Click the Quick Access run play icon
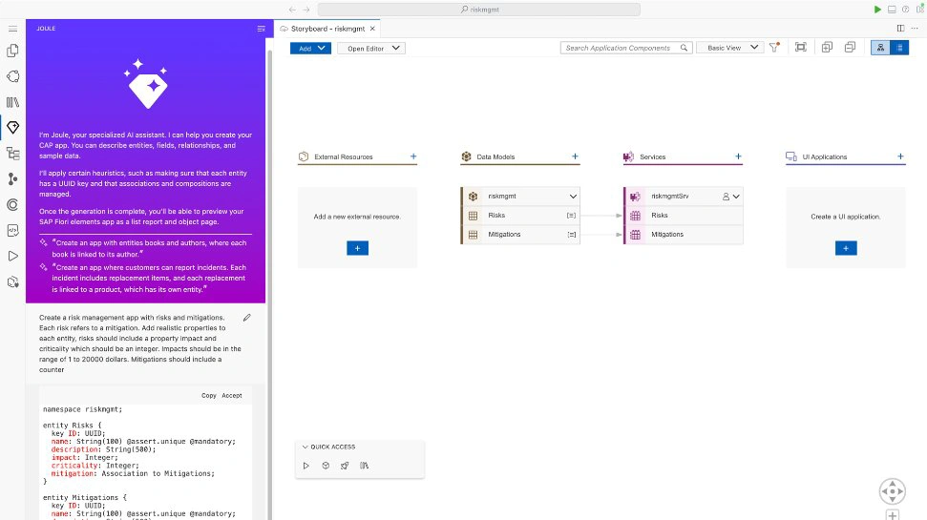Viewport: 927px width, 520px height. 306,466
